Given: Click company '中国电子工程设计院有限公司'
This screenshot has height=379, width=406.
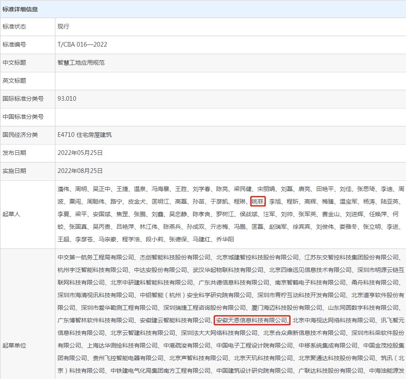Looking at the screenshot, I should pos(254,345).
